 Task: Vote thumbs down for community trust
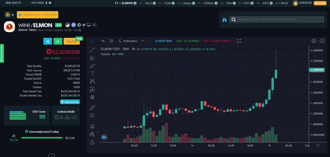[x=67, y=138]
